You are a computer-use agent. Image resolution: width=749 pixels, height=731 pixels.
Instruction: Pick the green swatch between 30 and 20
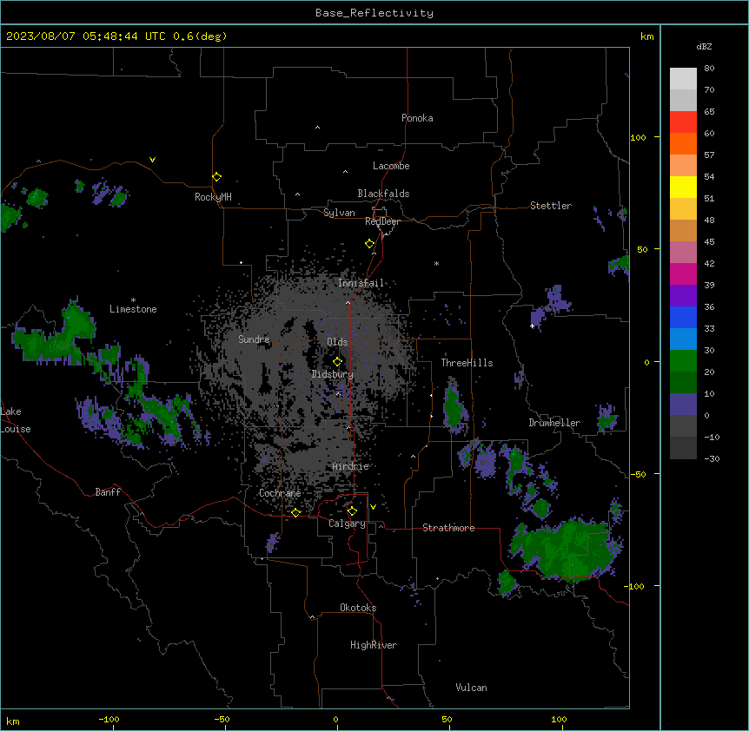click(x=683, y=361)
